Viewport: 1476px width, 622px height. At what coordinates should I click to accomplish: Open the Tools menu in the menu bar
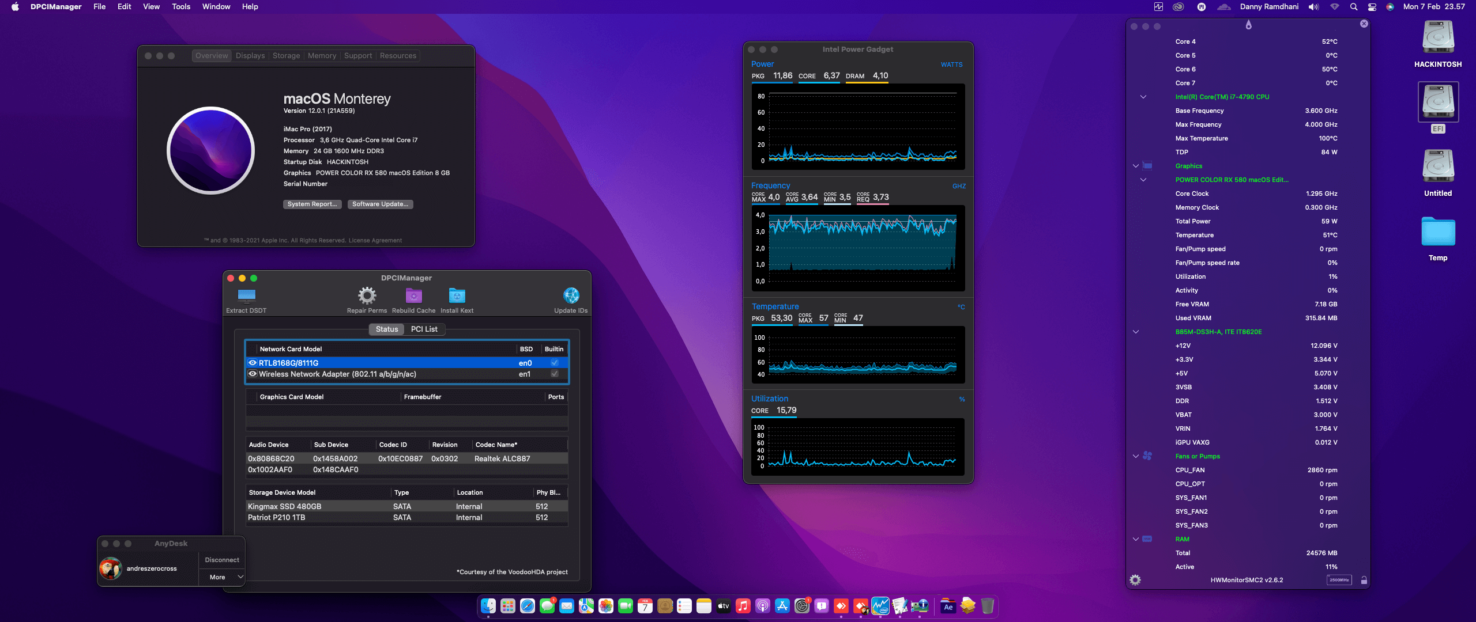tap(181, 6)
